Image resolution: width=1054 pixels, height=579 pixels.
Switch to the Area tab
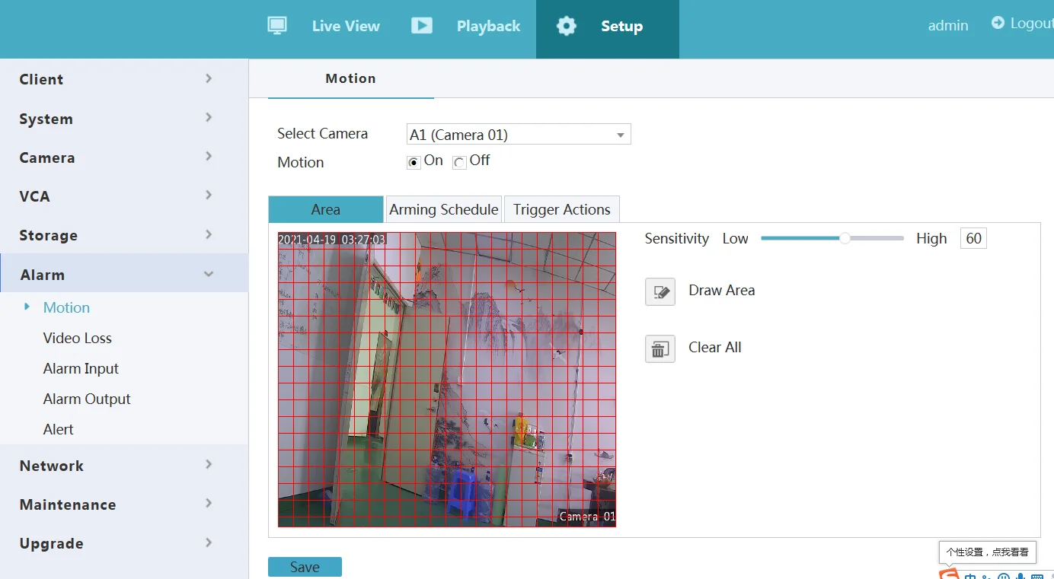pos(326,209)
